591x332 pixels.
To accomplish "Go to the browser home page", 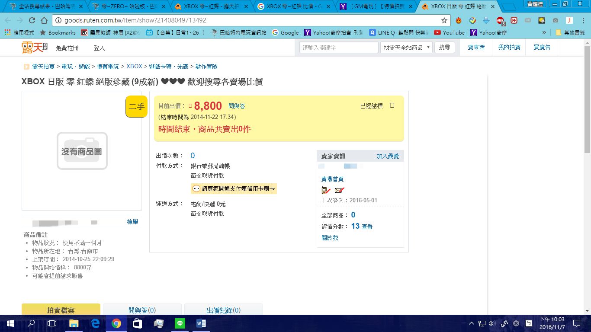I will [x=44, y=20].
